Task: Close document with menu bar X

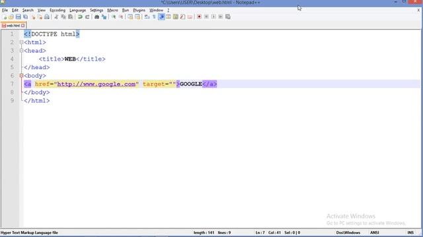Action: [418, 11]
